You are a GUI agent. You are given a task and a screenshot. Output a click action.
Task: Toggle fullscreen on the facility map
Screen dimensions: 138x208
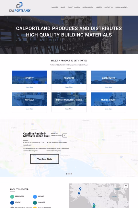(x=126, y=186)
